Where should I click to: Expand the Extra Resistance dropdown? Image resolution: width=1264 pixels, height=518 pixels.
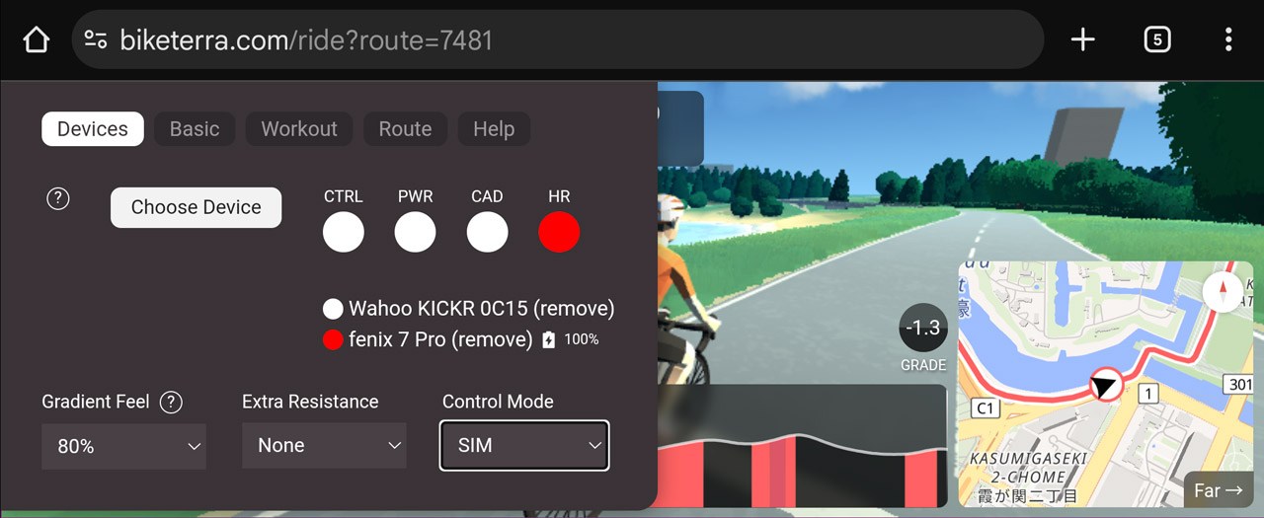(x=324, y=446)
